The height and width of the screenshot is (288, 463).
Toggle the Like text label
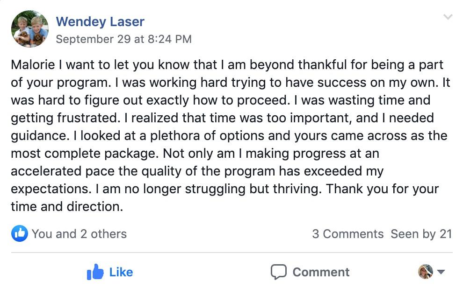121,272
